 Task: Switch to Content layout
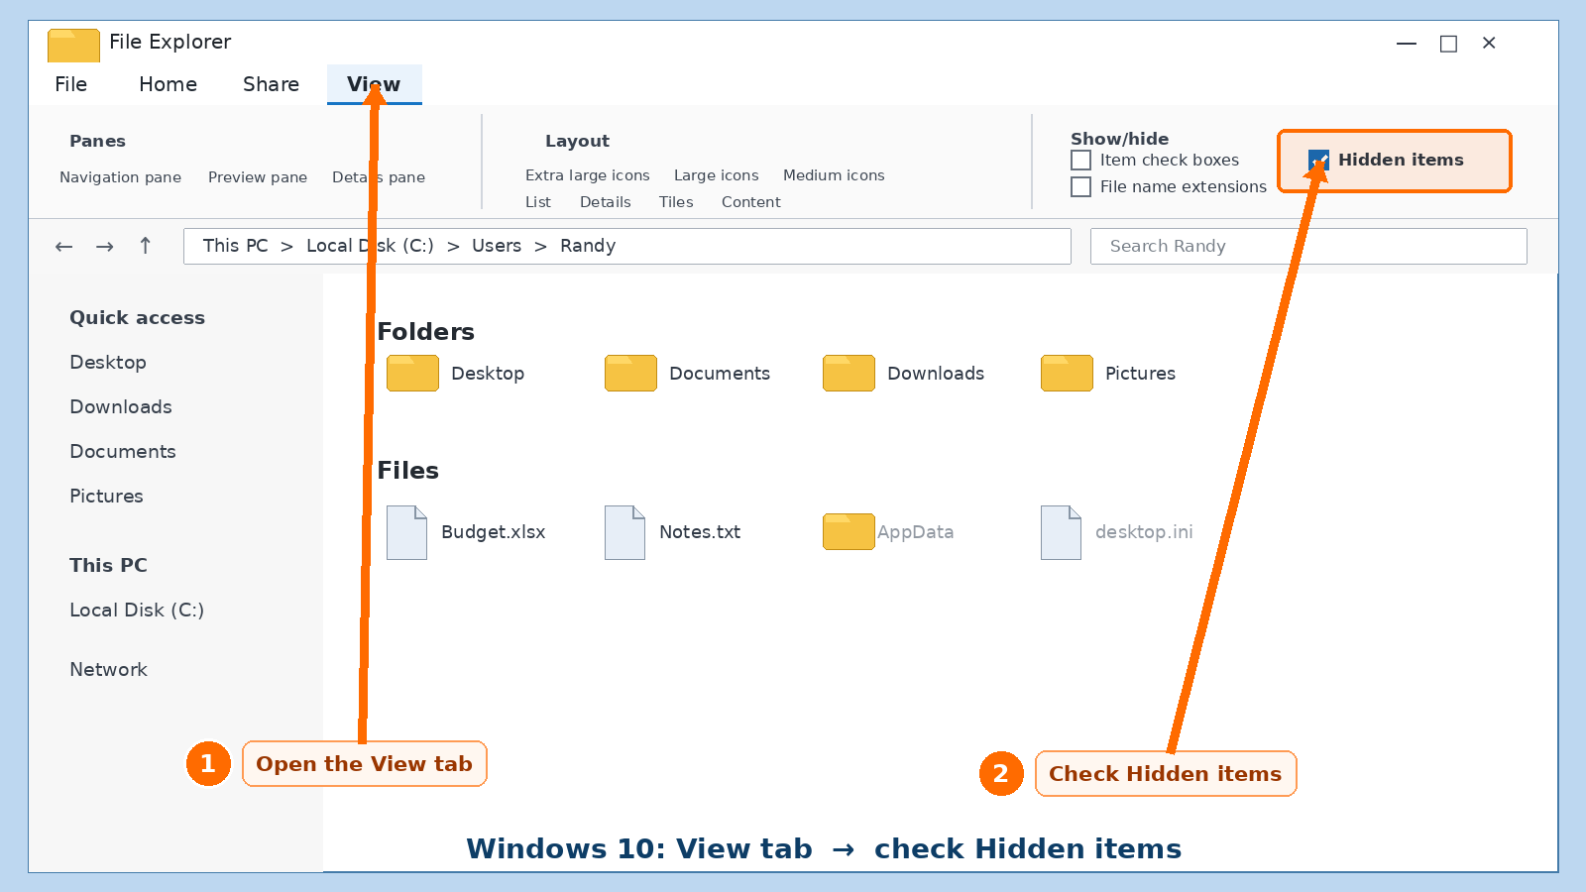click(x=751, y=202)
